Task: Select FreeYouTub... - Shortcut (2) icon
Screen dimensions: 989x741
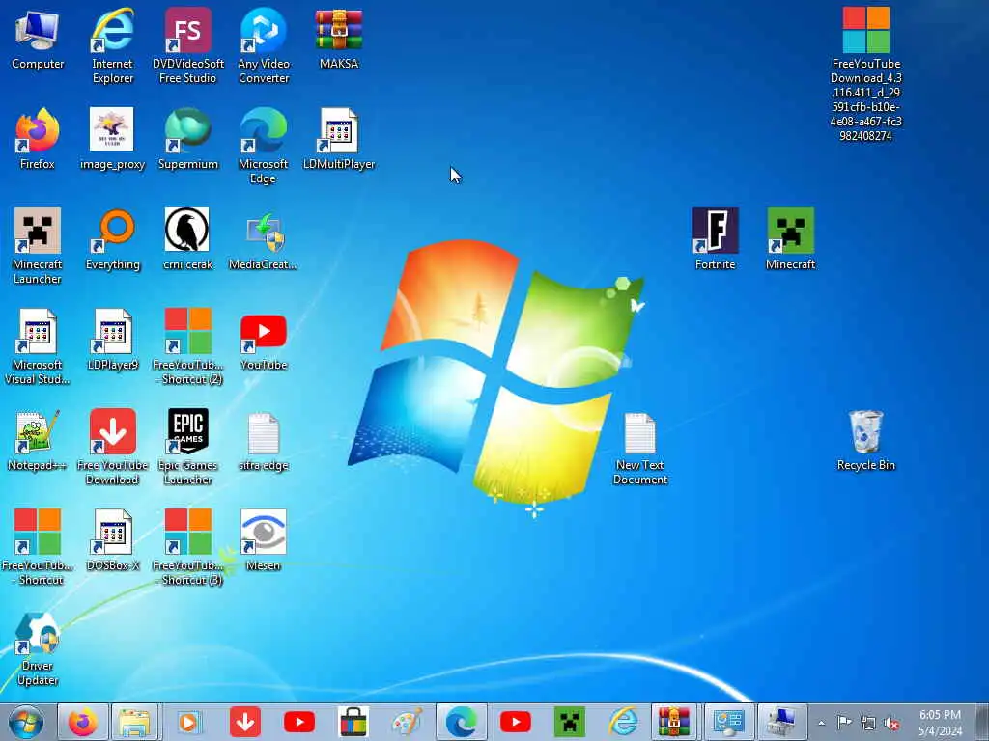Action: pyautogui.click(x=188, y=346)
